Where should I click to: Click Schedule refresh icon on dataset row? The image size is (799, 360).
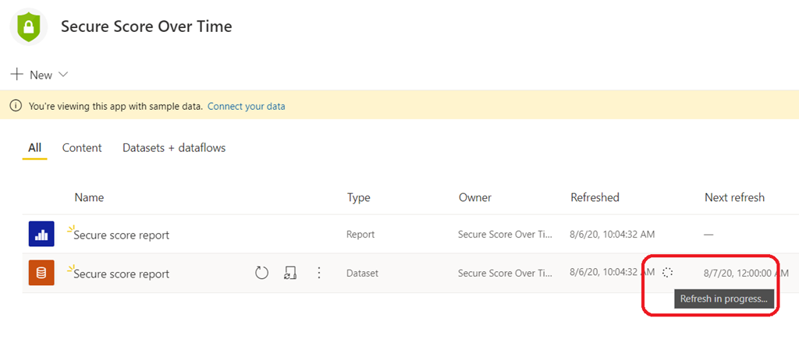[x=290, y=273]
